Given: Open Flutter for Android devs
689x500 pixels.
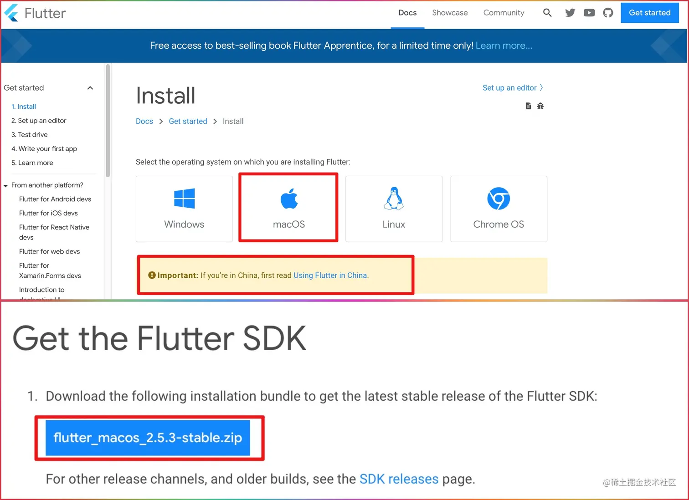Looking at the screenshot, I should [55, 199].
